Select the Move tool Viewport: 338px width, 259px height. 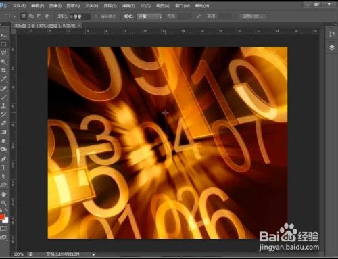tap(3, 35)
